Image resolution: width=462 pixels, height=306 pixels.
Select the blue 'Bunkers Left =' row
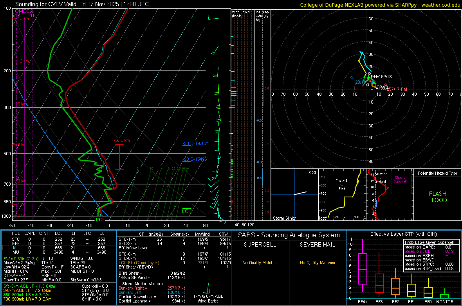point(152,292)
